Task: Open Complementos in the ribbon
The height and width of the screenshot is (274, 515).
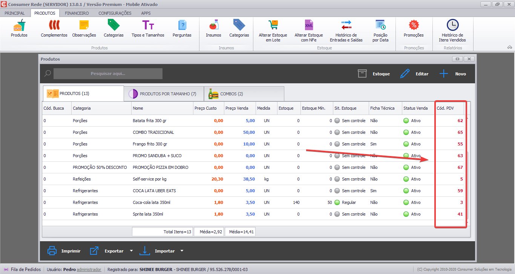Action: 54,28
